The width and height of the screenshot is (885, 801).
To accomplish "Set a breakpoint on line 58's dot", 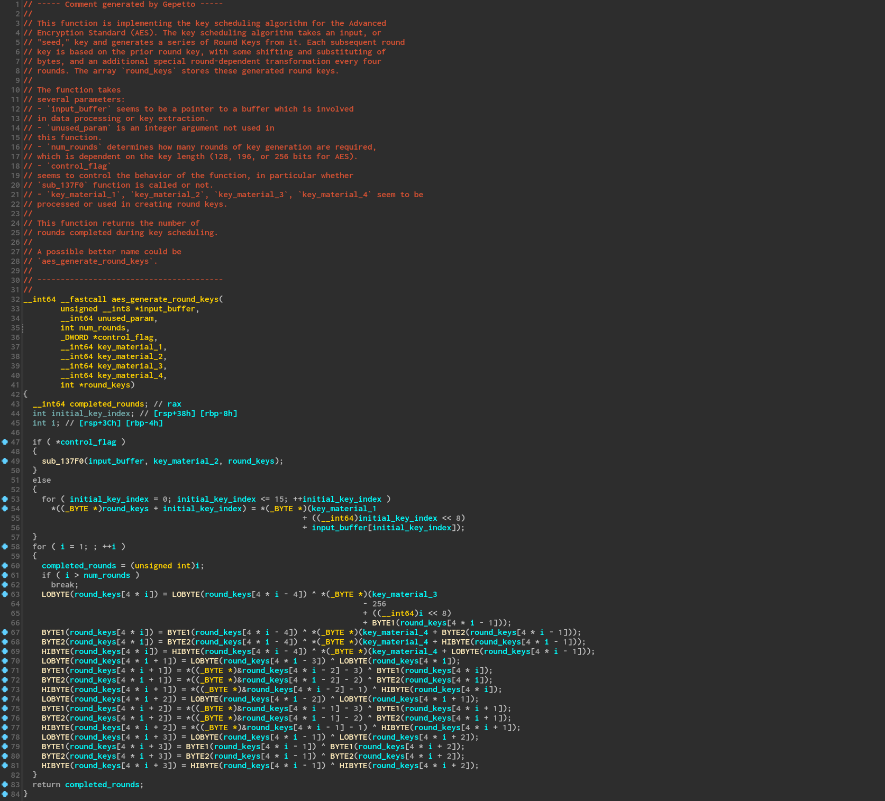I will pos(5,547).
